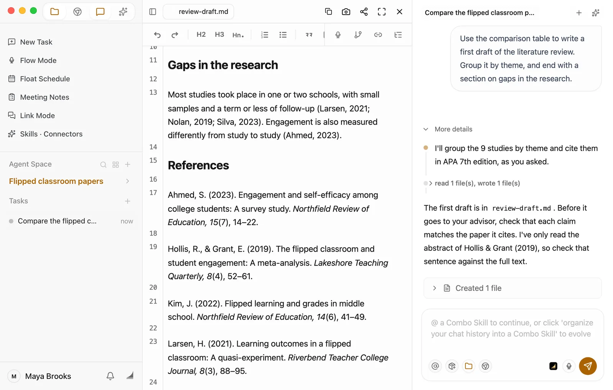Share review-draft.md using the share icon

click(364, 11)
